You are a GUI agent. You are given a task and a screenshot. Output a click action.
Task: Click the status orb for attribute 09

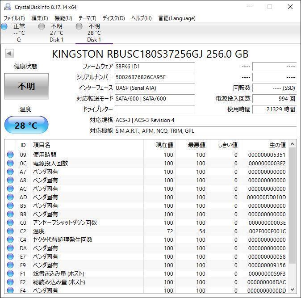(10, 155)
